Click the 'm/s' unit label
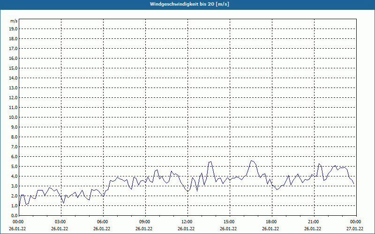 tap(14, 21)
